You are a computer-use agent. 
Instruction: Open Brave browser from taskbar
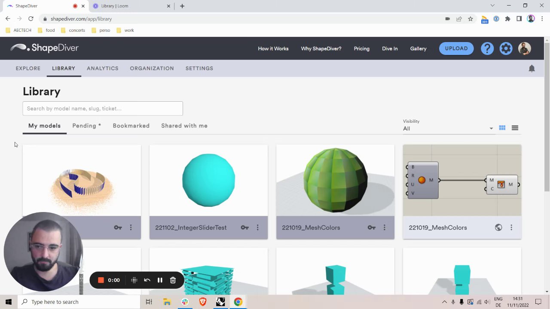click(202, 302)
